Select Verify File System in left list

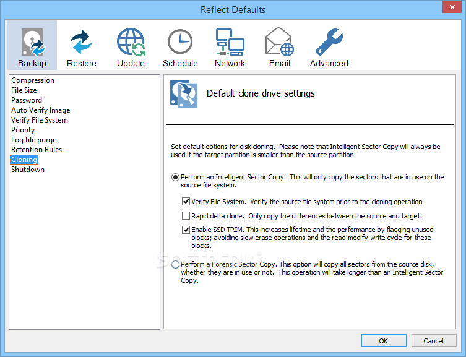pos(39,120)
